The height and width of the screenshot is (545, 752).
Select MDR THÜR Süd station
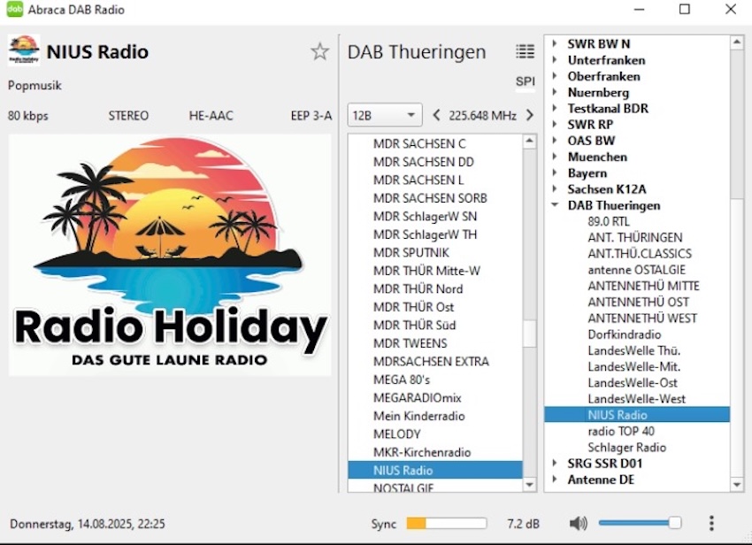coord(435,326)
